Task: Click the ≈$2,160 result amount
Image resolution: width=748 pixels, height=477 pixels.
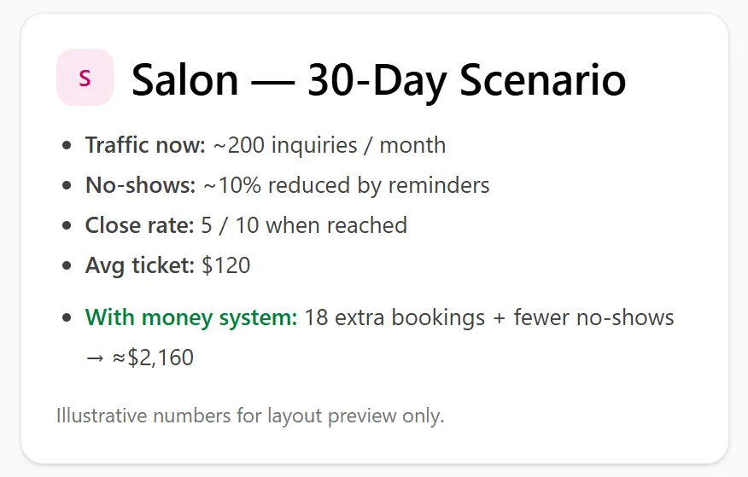Action: point(153,358)
